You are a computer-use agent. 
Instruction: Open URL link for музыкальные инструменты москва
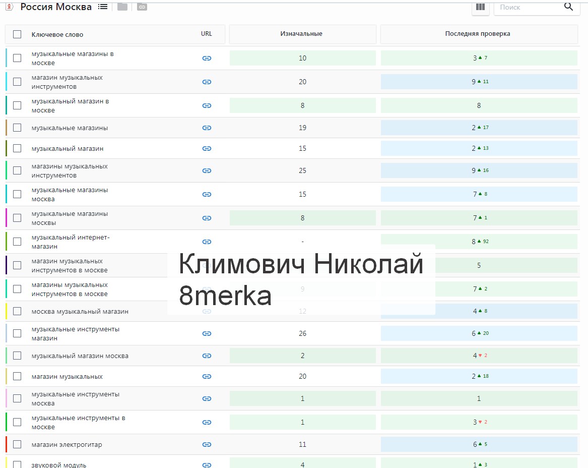207,398
